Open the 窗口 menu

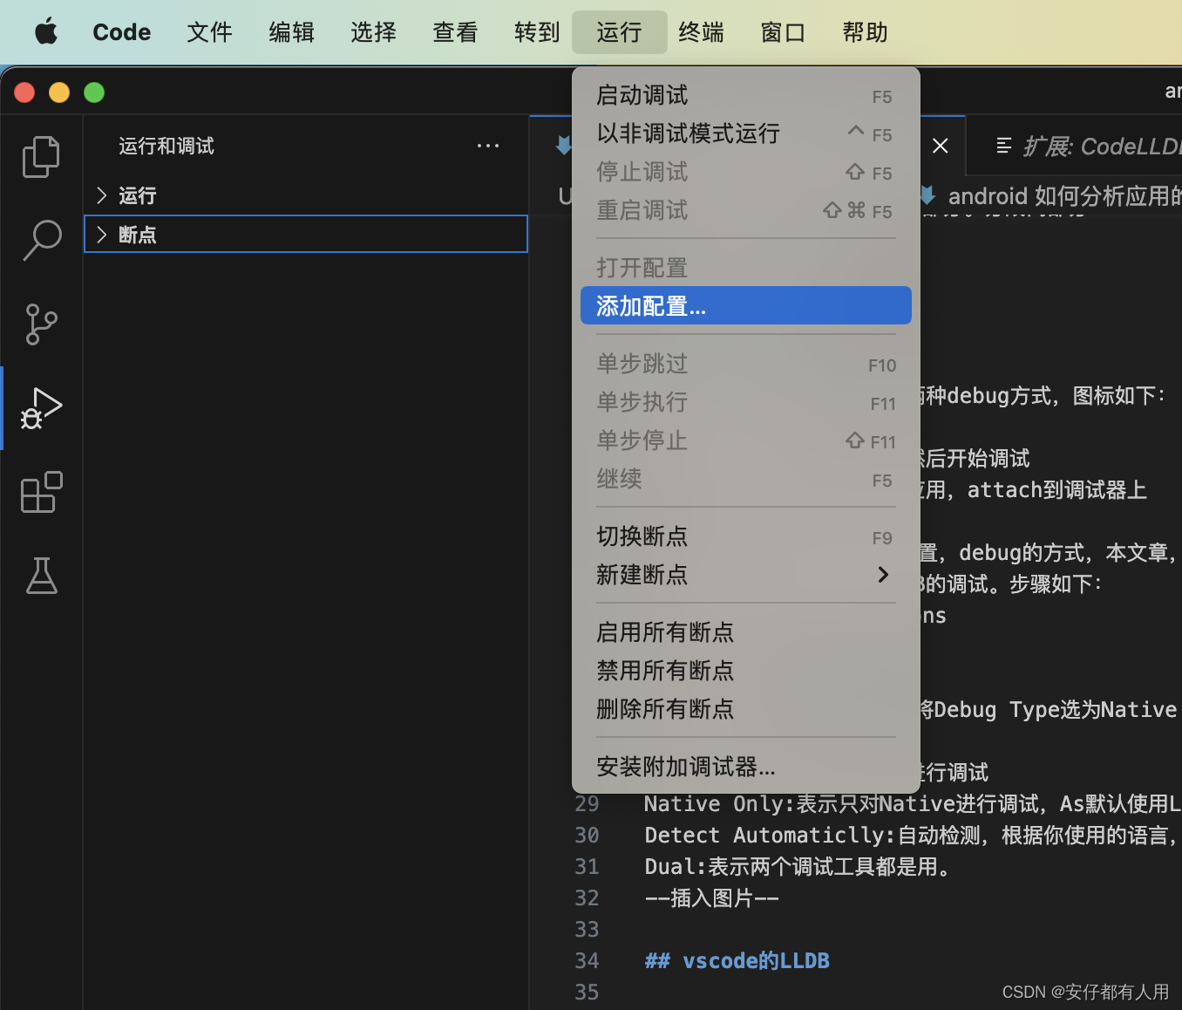[x=783, y=32]
